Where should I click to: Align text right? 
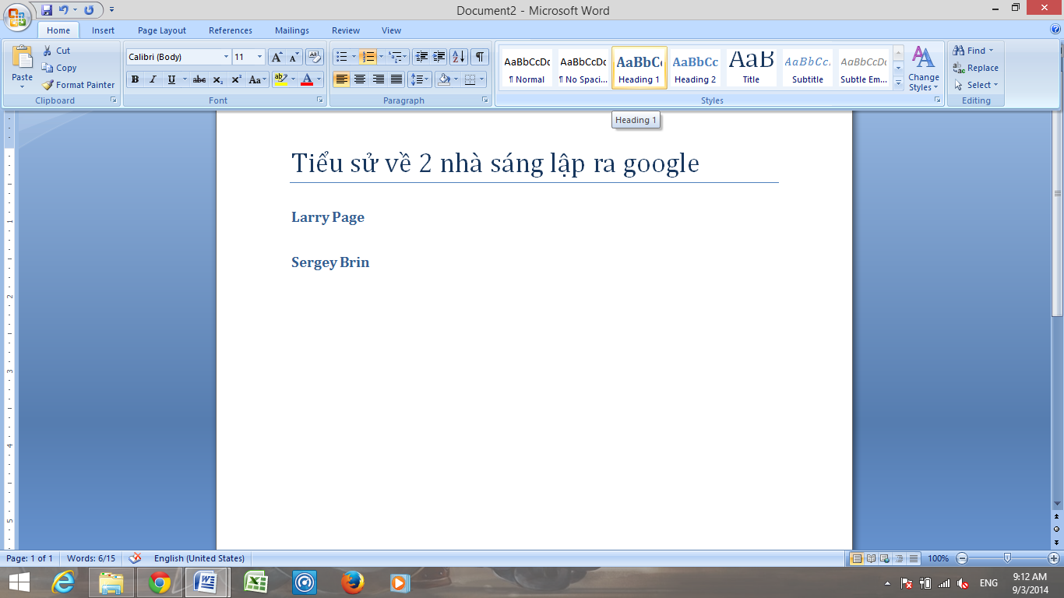tap(379, 79)
